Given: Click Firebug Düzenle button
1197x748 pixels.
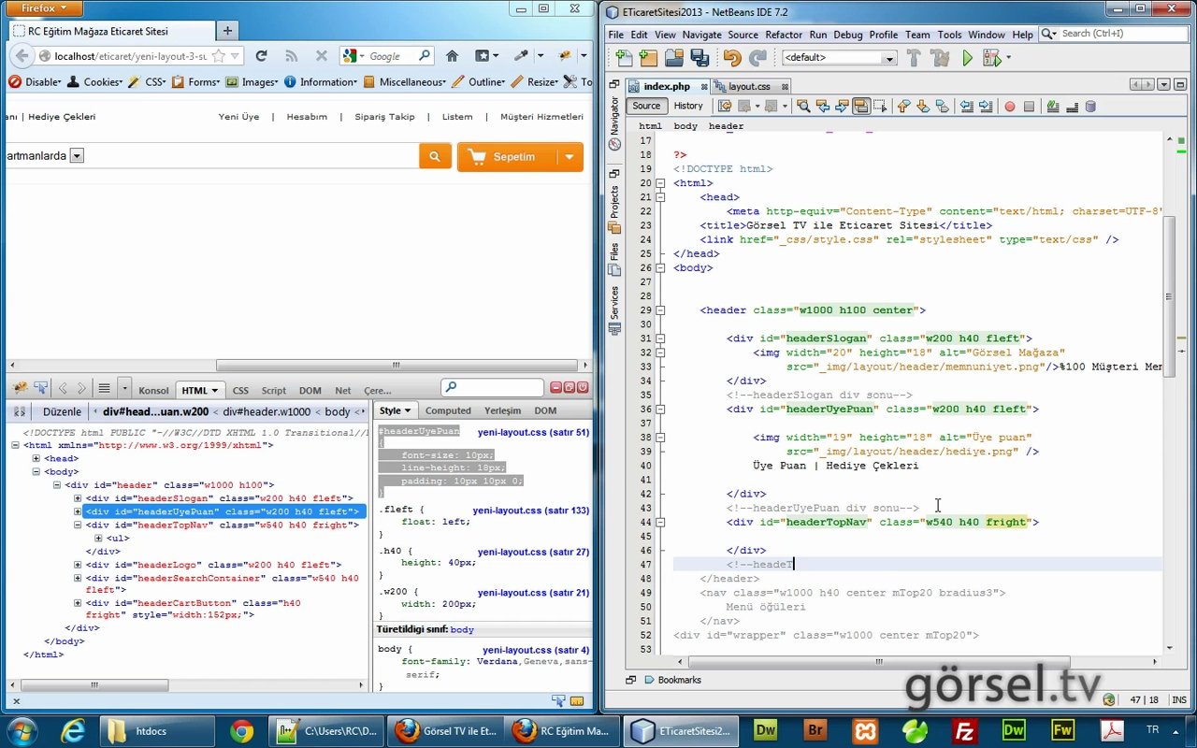Looking at the screenshot, I should pos(62,411).
